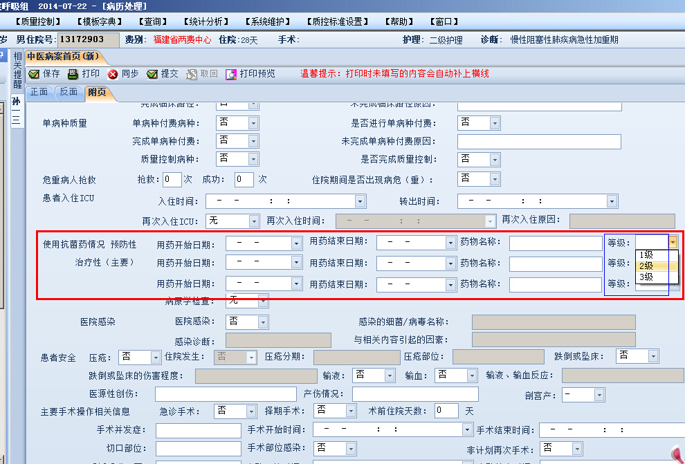This screenshot has height=464, width=685.
Task: Expand the 是否进行单病种付费 dropdown
Action: click(495, 124)
